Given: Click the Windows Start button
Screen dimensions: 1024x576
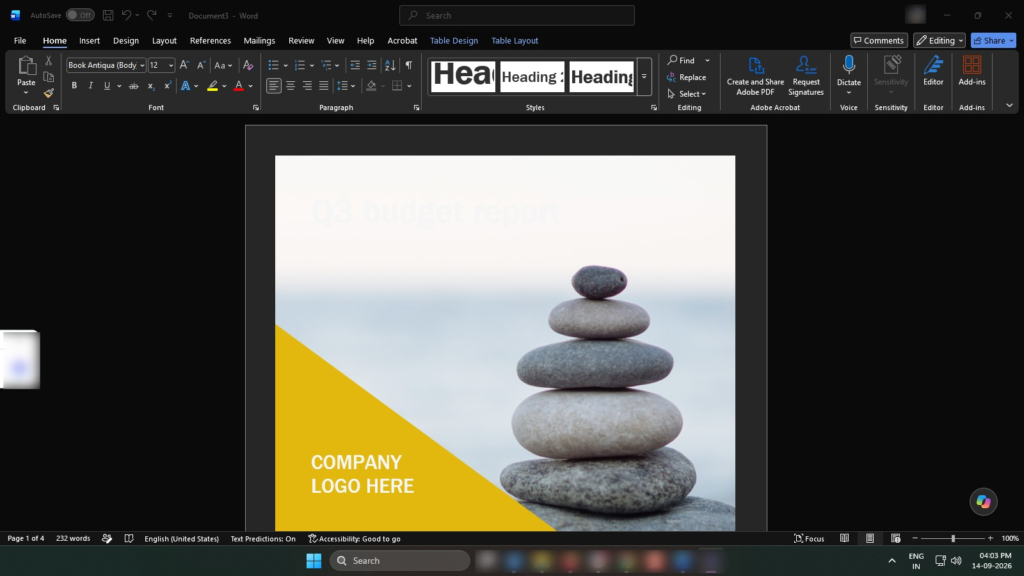Looking at the screenshot, I should pyautogui.click(x=314, y=561).
